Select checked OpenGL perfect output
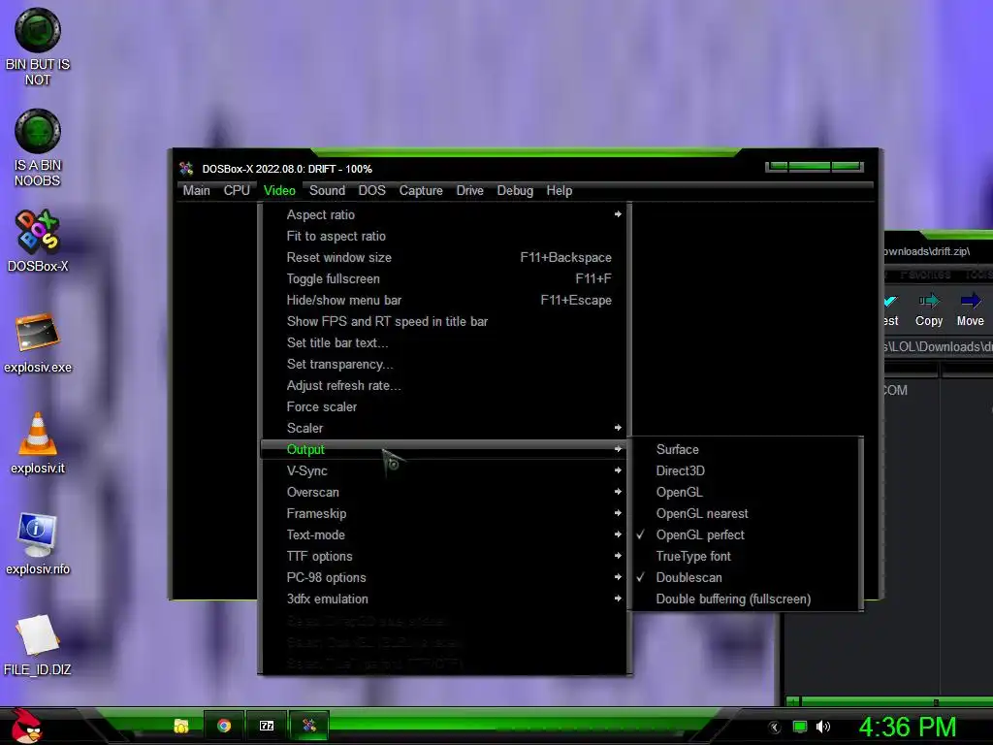Screen dimensions: 993x745 [746, 534]
